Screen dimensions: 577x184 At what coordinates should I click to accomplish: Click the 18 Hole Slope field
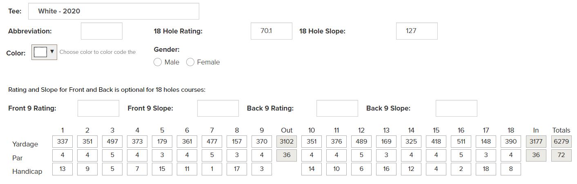(x=417, y=31)
